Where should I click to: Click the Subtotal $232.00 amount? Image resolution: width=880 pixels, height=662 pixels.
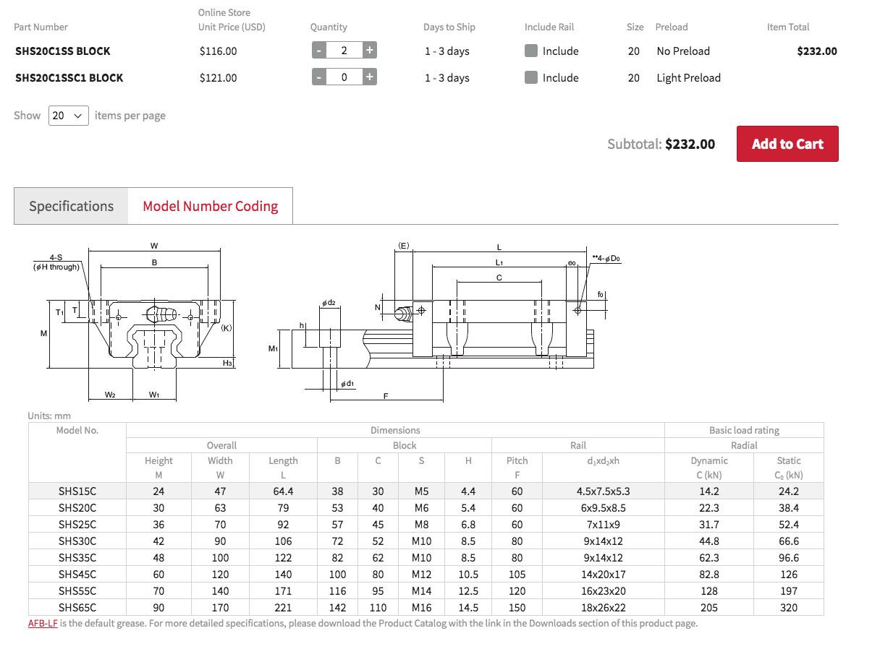[x=690, y=144]
